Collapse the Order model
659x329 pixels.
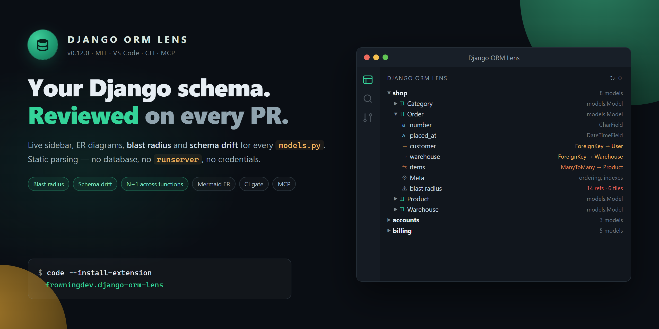396,114
